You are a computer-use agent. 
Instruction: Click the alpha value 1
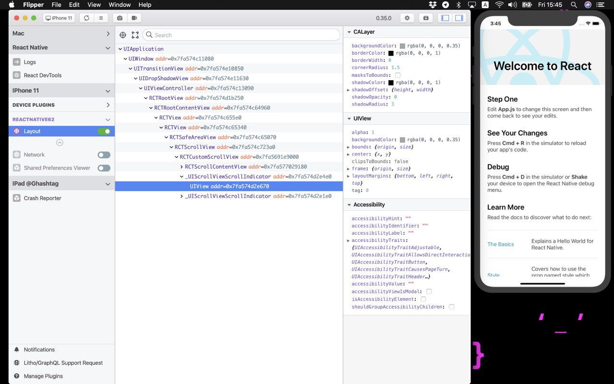coord(373,132)
